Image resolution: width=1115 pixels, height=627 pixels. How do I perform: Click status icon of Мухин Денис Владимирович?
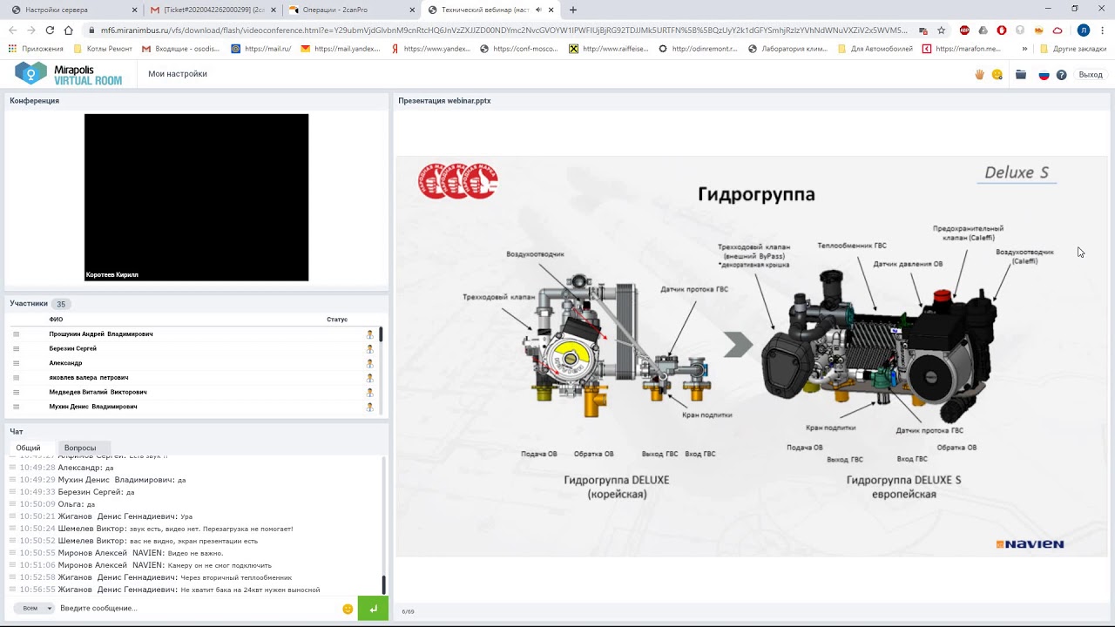369,407
